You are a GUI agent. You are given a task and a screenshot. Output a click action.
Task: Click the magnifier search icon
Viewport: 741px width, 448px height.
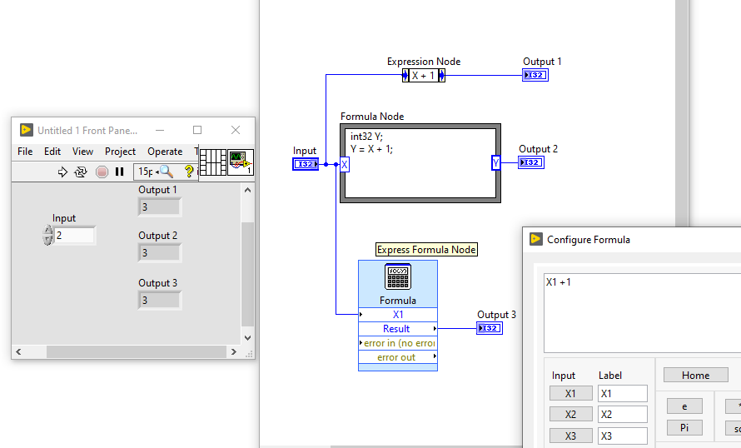click(166, 172)
